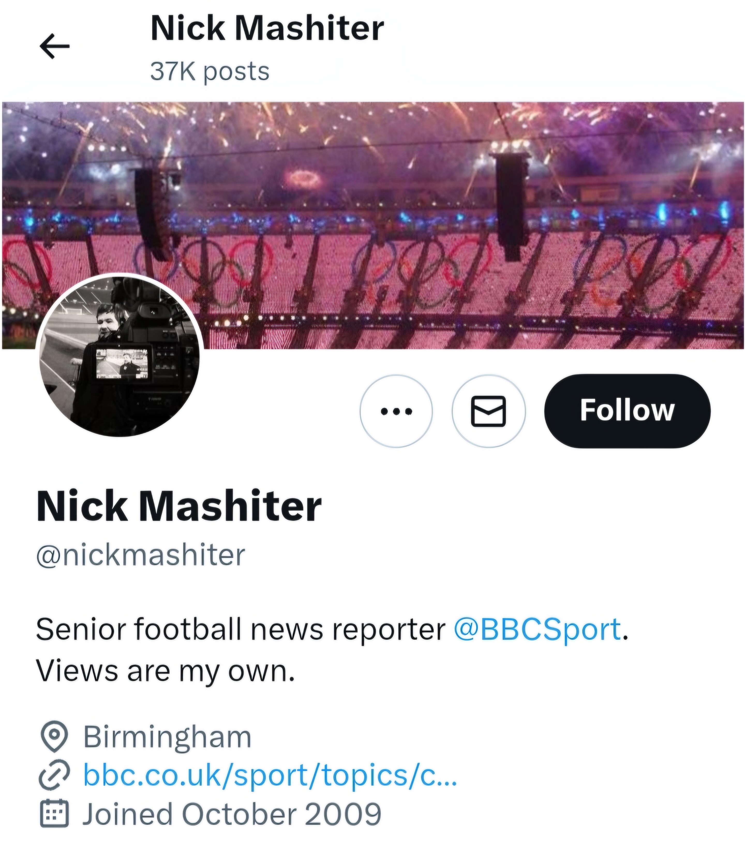Send a direct message via envelope icon
This screenshot has width=745, height=850.
pos(488,411)
